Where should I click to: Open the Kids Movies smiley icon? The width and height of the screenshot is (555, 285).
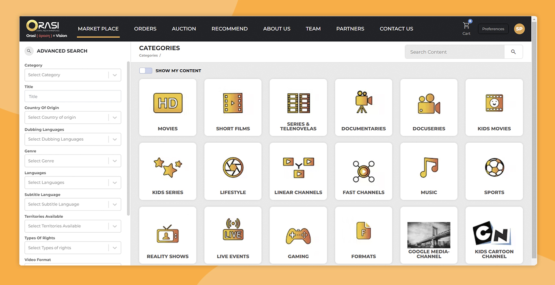click(x=494, y=103)
